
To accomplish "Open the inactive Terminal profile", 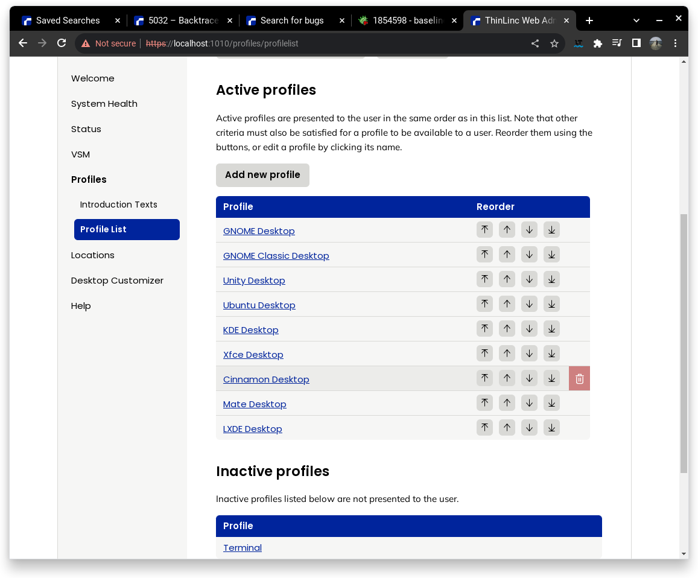I will [x=242, y=548].
